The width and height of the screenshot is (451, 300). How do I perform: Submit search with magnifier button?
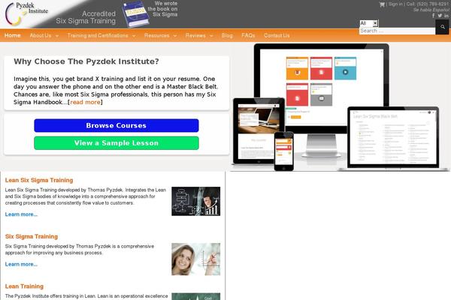click(443, 27)
